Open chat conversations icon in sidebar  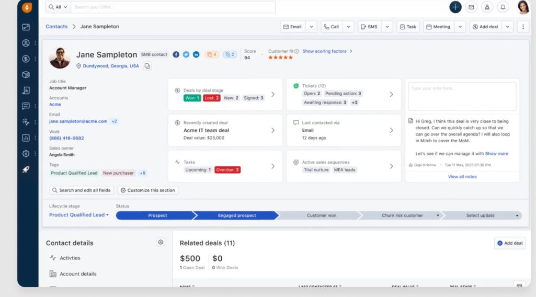(x=26, y=106)
